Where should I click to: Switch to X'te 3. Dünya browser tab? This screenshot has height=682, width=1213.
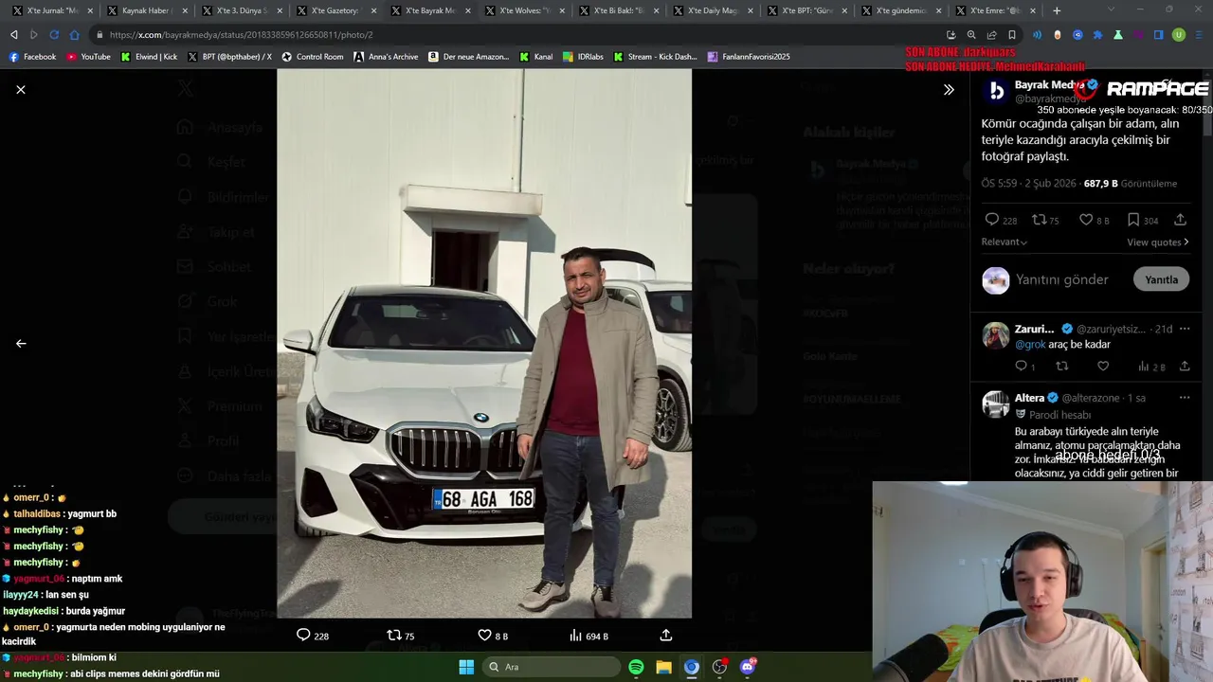241,10
